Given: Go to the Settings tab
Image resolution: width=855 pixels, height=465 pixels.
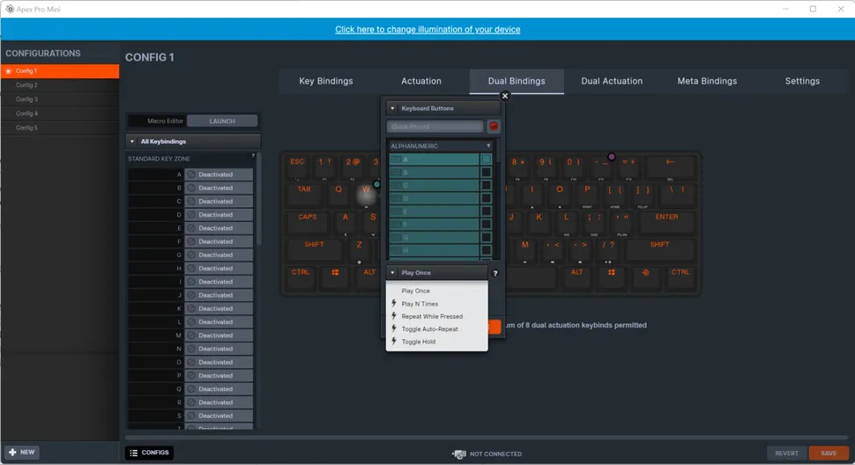Looking at the screenshot, I should coord(802,81).
